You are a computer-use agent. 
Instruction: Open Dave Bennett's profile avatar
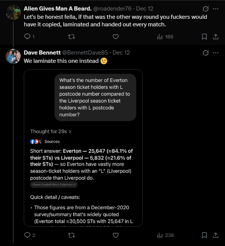pyautogui.click(x=13, y=56)
